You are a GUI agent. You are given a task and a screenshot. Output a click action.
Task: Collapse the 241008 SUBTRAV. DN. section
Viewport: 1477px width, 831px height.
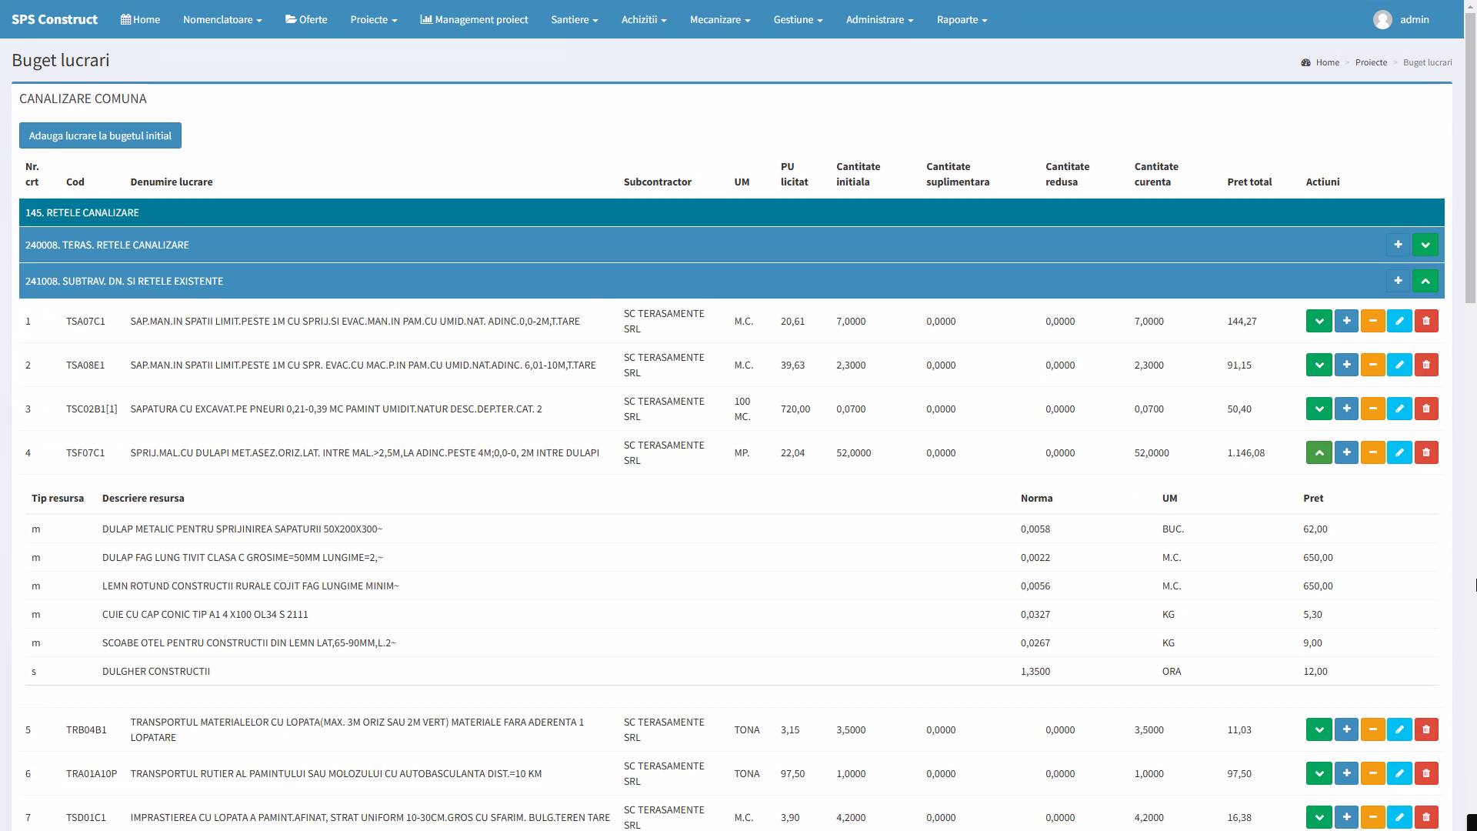[1425, 281]
